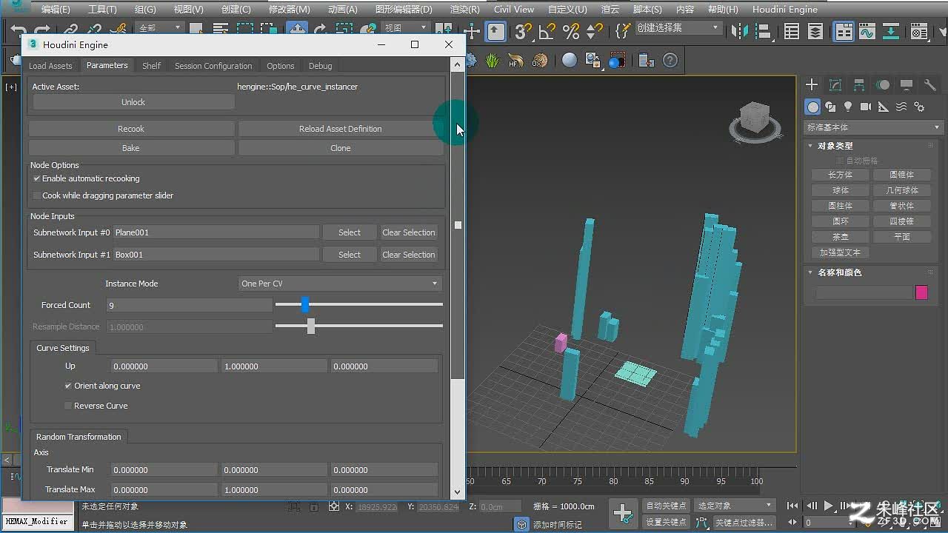The image size is (948, 533).
Task: Open the Debug tab
Action: click(320, 66)
